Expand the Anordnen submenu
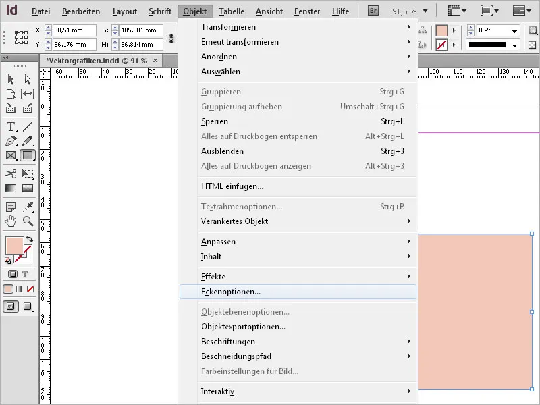The height and width of the screenshot is (405, 540). [x=298, y=57]
